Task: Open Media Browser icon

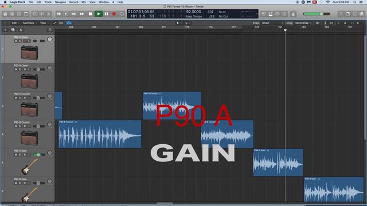Action: click(x=362, y=14)
